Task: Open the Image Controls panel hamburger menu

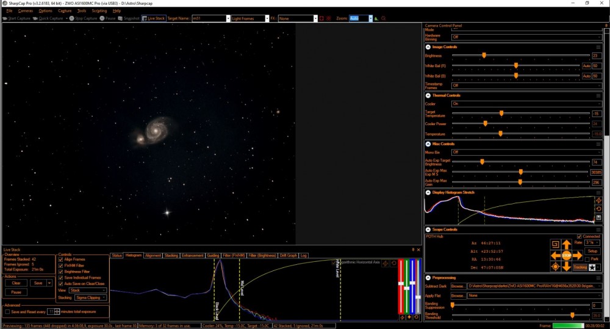Action: [598, 47]
